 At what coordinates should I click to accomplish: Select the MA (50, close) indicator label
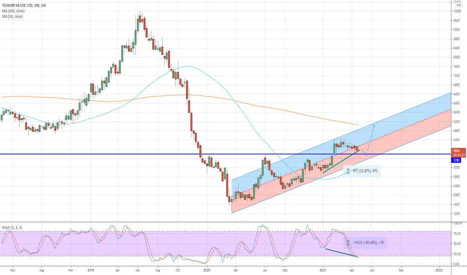pyautogui.click(x=12, y=16)
